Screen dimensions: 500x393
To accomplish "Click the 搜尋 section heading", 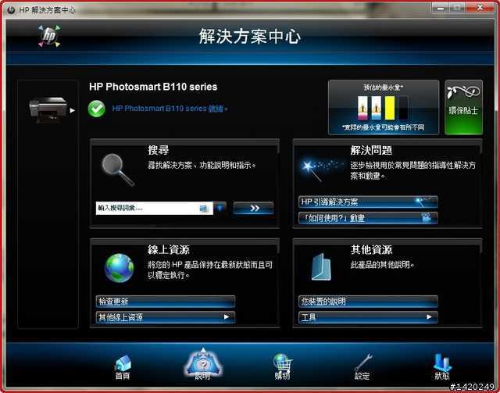I will (159, 150).
